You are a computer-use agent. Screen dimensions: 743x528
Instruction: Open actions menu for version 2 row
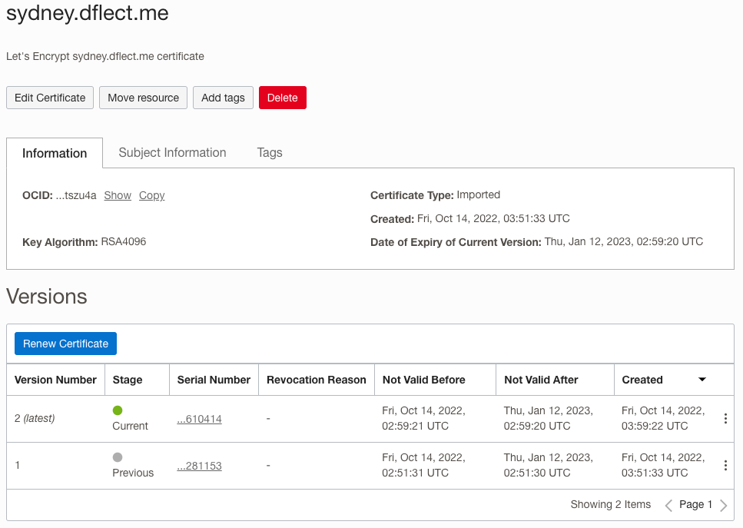[x=725, y=419]
